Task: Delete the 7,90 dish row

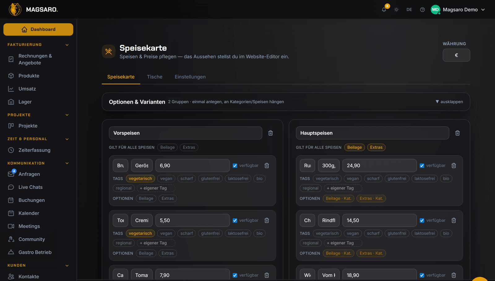Action: click(x=267, y=275)
